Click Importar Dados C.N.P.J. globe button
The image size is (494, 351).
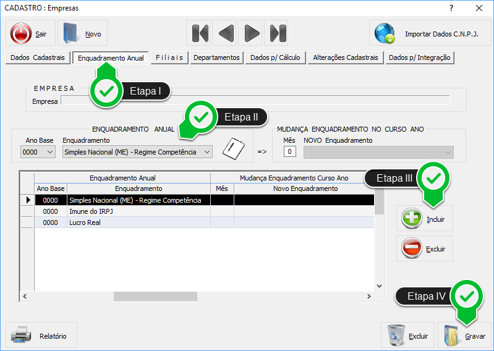tap(430, 33)
